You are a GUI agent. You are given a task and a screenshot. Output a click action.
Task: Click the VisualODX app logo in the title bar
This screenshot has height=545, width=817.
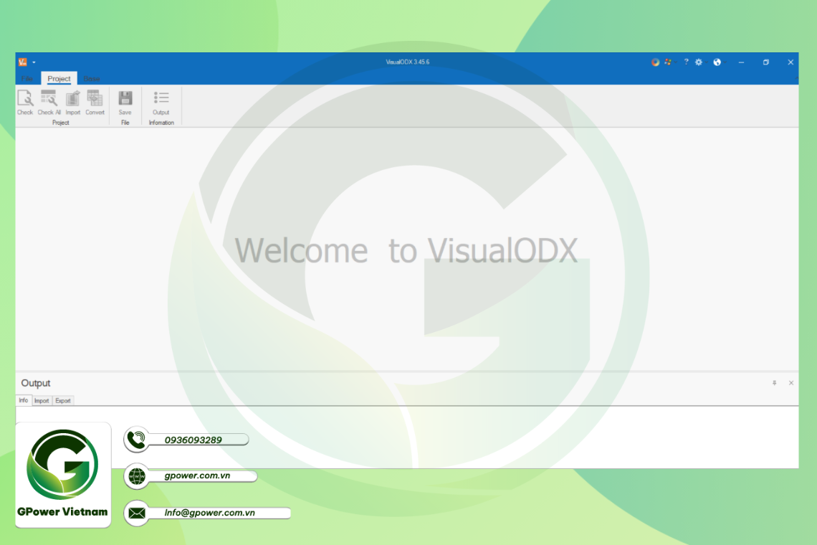pyautogui.click(x=22, y=62)
